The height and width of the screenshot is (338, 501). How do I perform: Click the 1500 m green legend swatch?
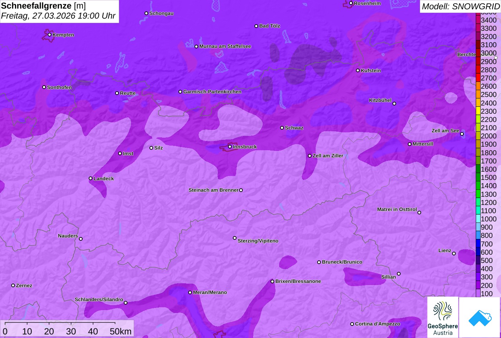478,177
